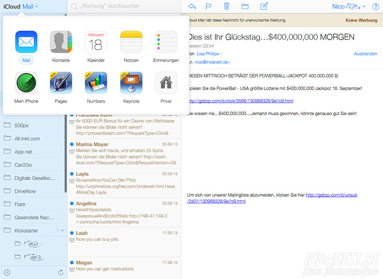Open the Nico account menu
The width and height of the screenshot is (383, 279).
pos(349,7)
